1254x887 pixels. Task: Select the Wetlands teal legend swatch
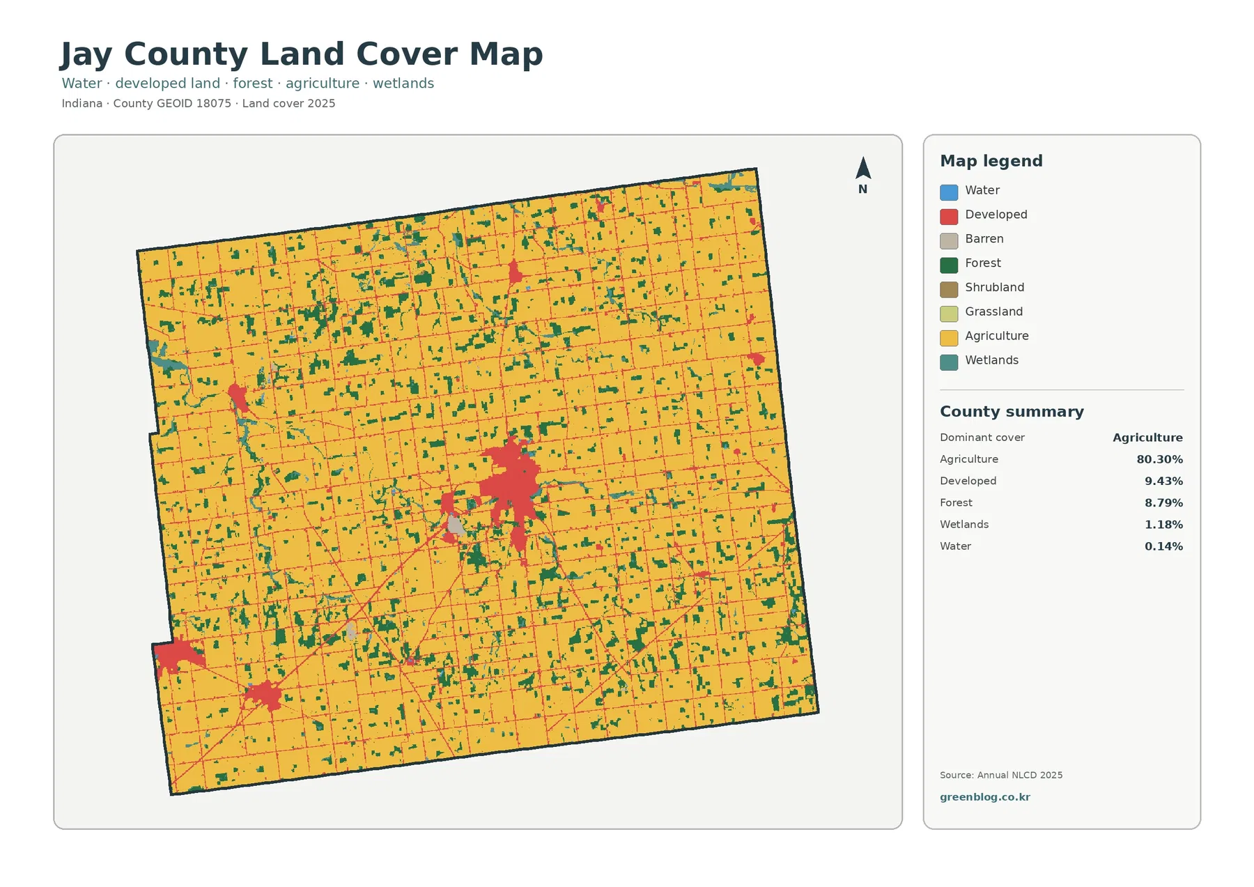(x=949, y=362)
